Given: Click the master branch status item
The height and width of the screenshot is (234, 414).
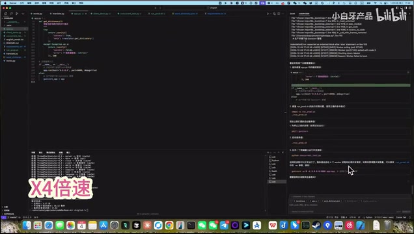Looking at the screenshot, I should click(12, 217).
